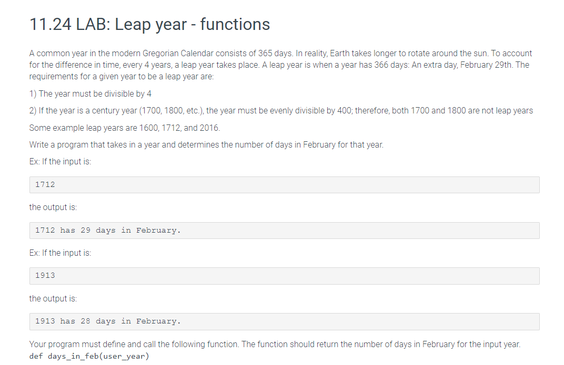Click the second 'the output is:' label
Screen dimensions: 564x365
tap(53, 299)
